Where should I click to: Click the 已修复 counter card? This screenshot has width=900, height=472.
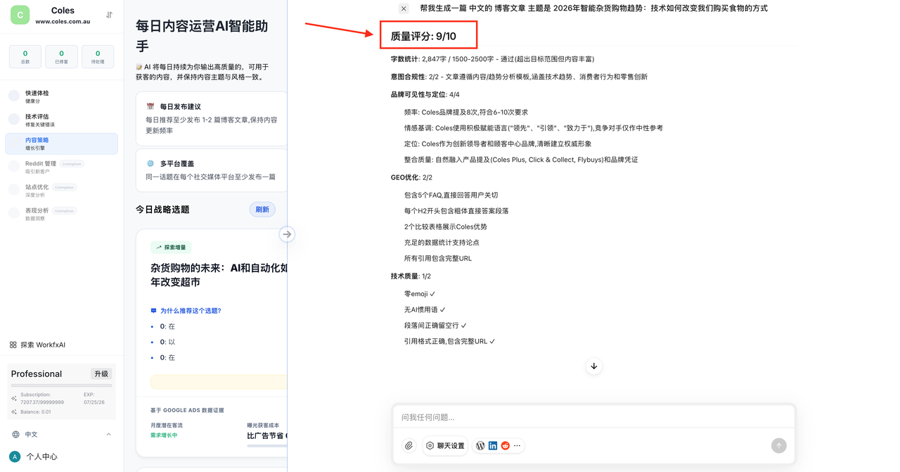point(61,56)
